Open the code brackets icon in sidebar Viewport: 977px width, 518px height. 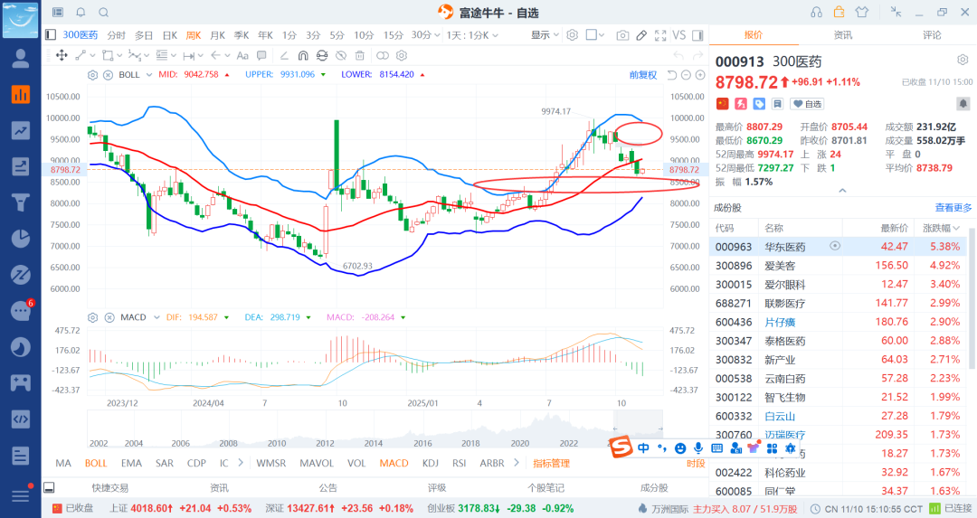pyautogui.click(x=21, y=419)
